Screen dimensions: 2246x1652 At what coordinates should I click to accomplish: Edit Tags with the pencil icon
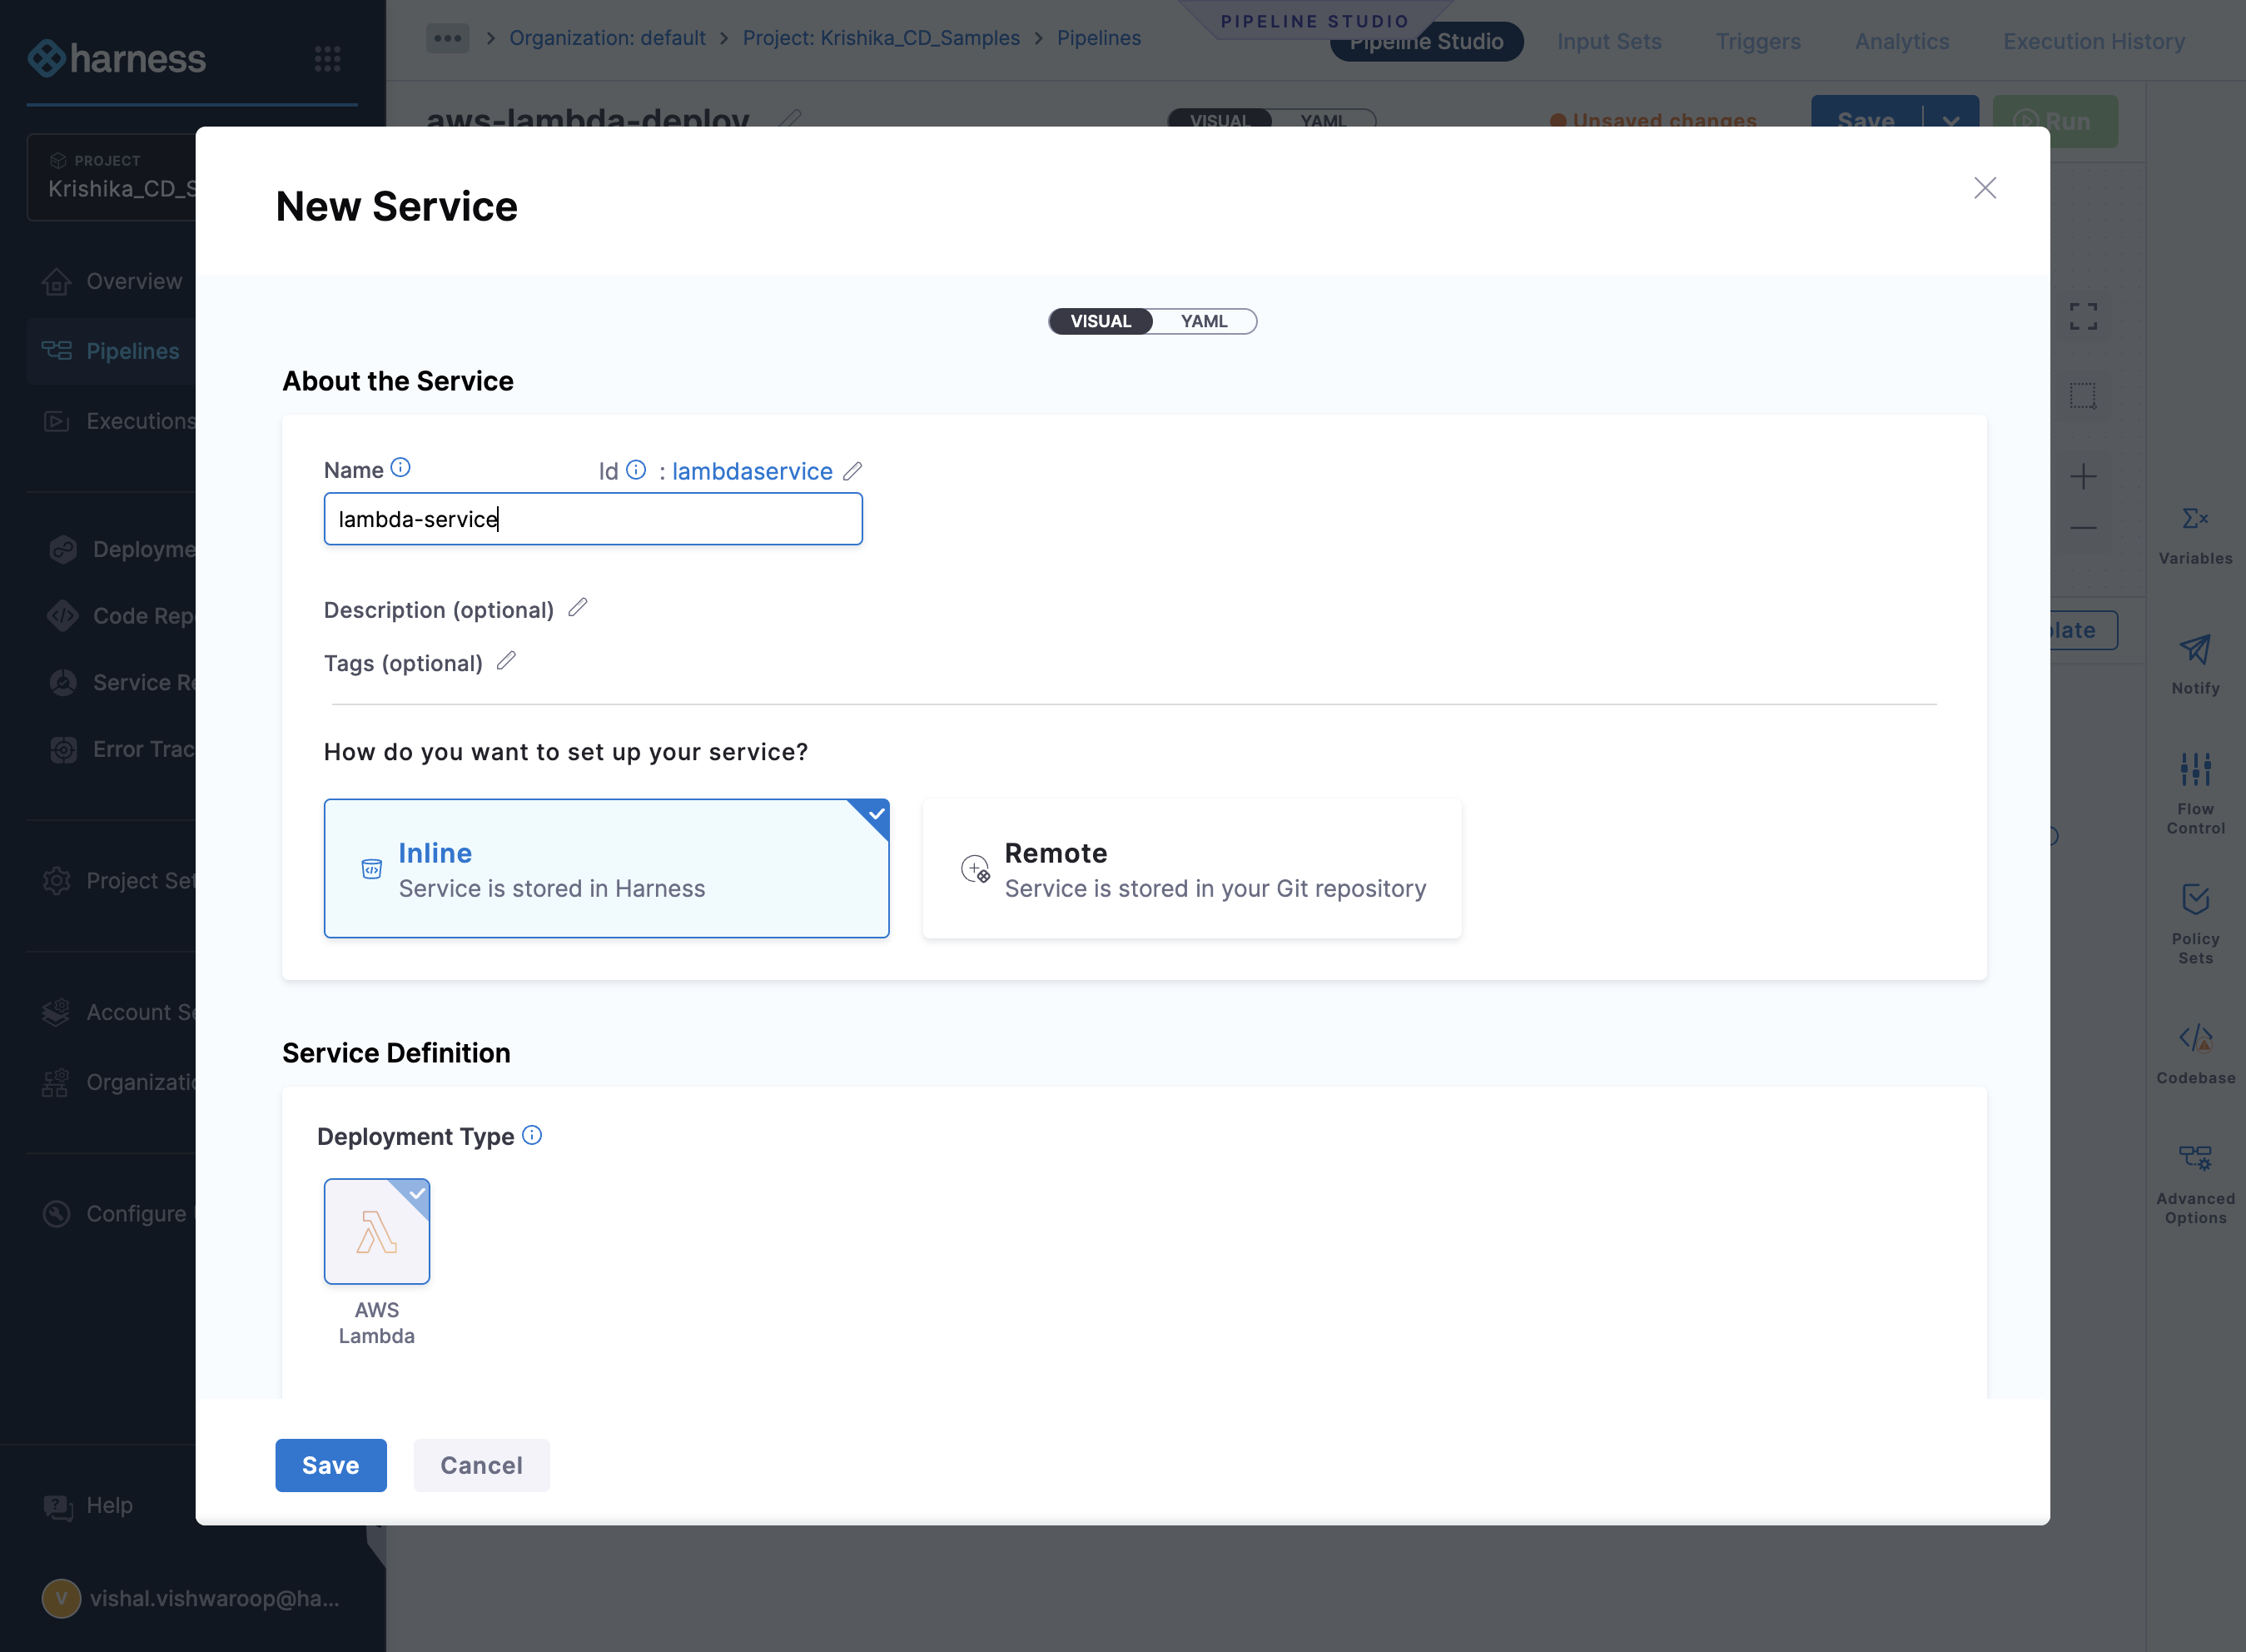(x=507, y=660)
